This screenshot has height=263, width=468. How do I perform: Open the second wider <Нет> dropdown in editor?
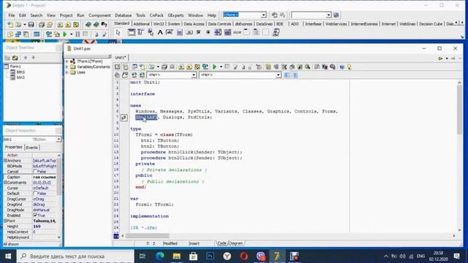[278, 75]
